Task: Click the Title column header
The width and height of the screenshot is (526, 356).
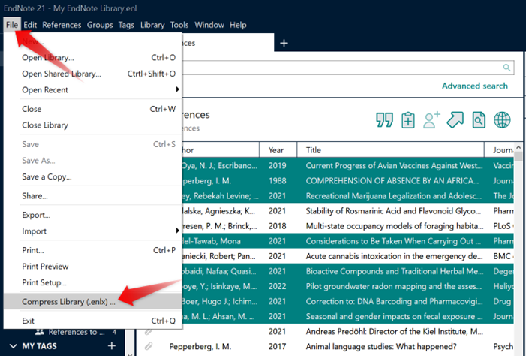Action: 314,150
